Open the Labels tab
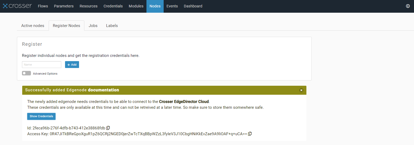414x145 pixels. pos(112,26)
